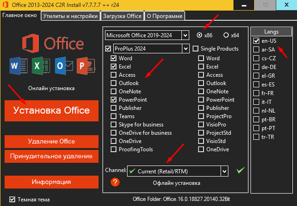Click the Онлайн установка label

pyautogui.click(x=51, y=88)
